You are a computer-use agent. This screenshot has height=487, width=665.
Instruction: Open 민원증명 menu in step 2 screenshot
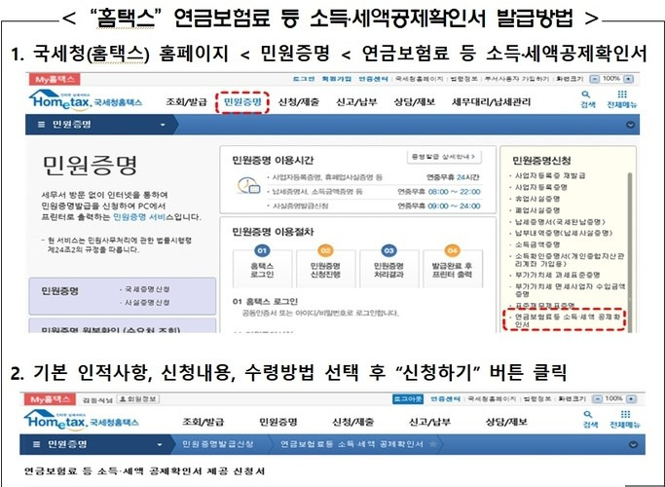click(x=278, y=422)
